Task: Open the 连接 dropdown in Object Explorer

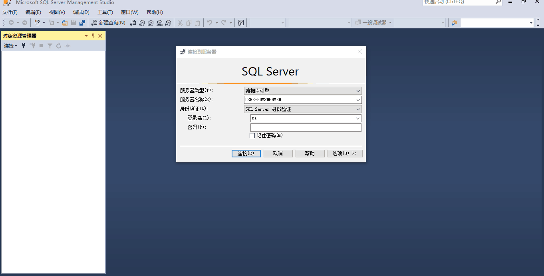Action: coord(10,46)
